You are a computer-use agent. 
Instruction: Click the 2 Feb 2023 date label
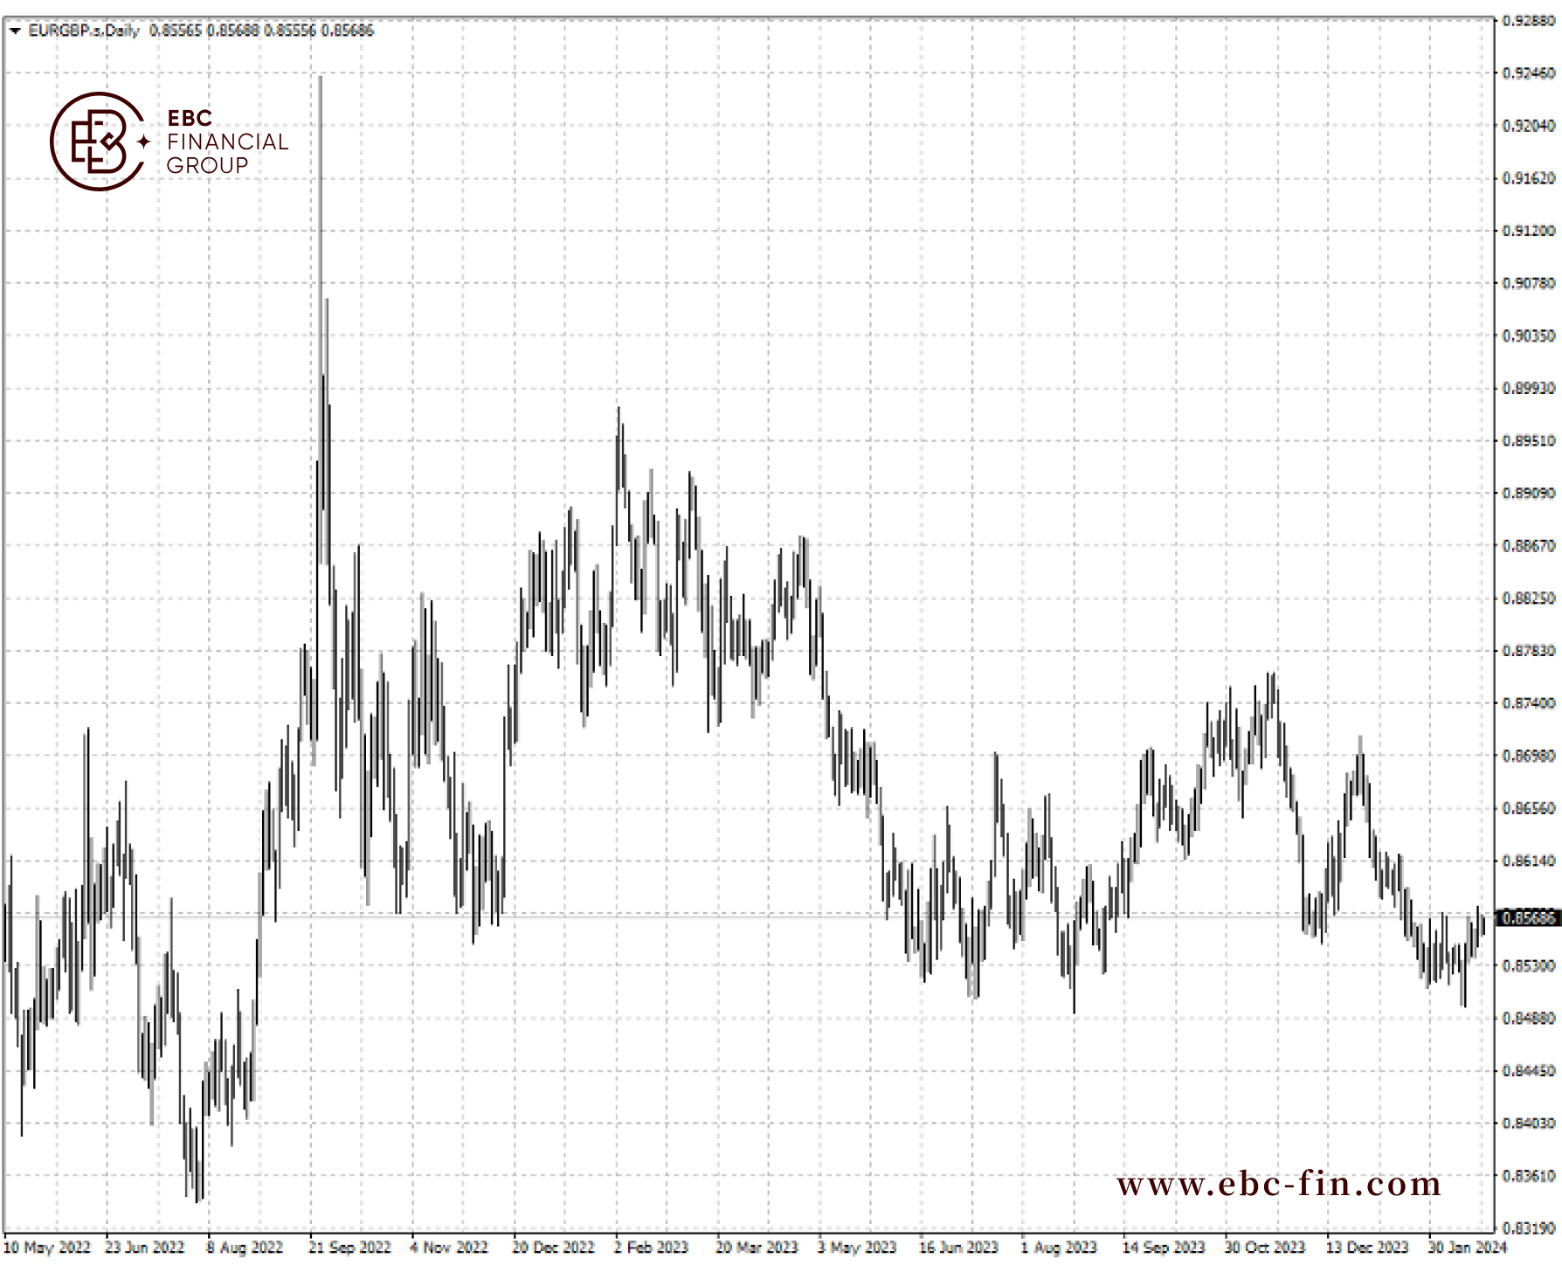click(x=651, y=1248)
